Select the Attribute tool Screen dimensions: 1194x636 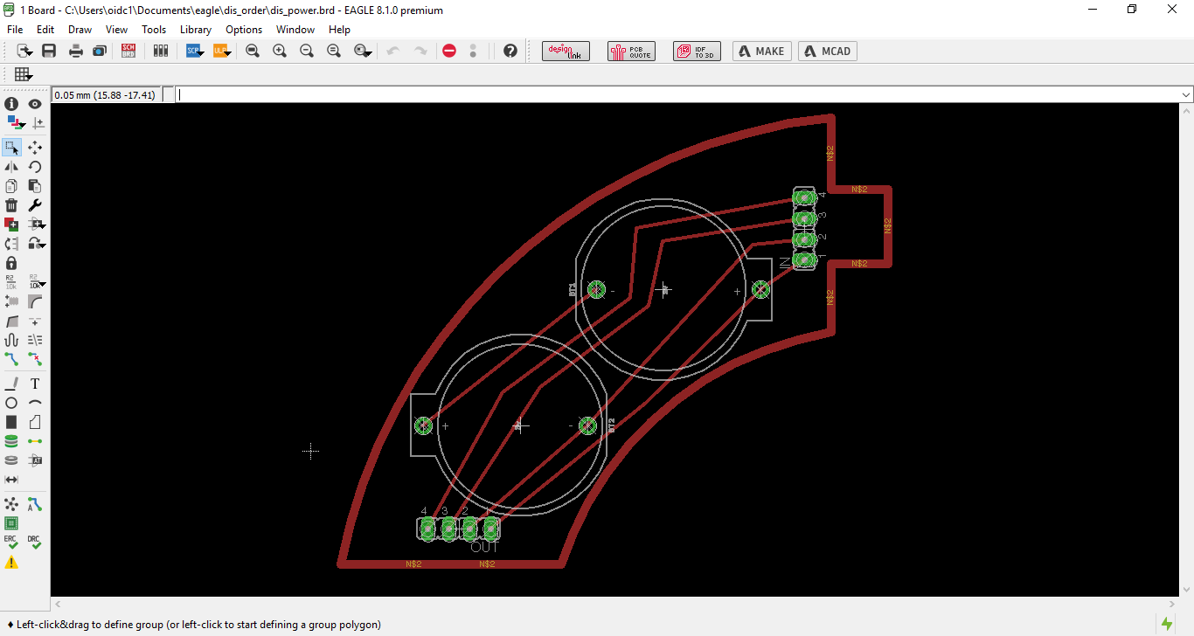35,460
